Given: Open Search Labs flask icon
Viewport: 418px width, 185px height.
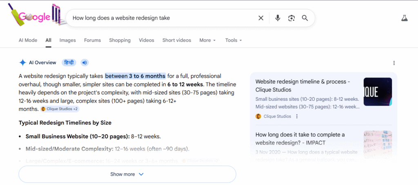Looking at the screenshot, I should (405, 18).
